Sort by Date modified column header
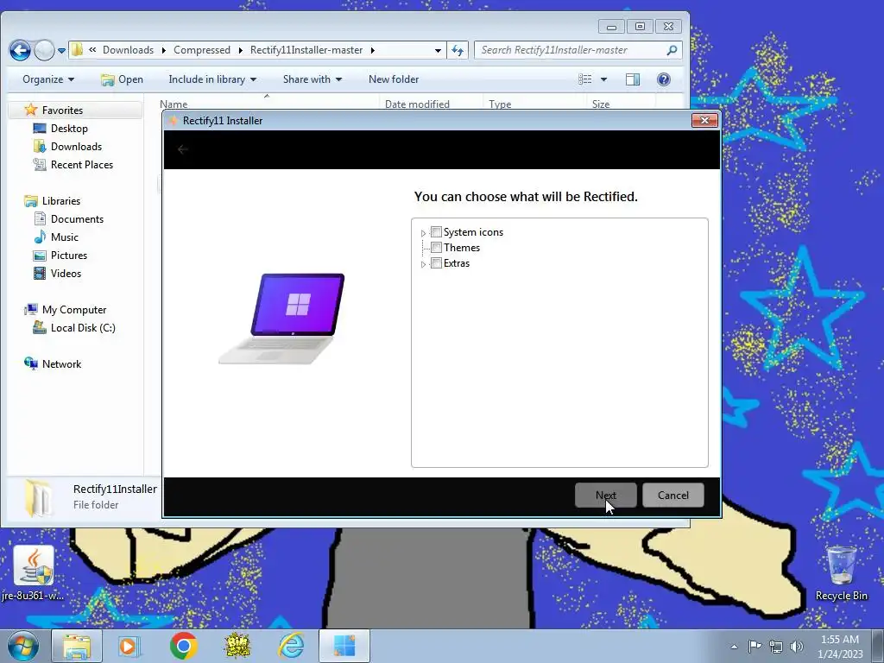Screen dimensions: 884x663 click(417, 104)
